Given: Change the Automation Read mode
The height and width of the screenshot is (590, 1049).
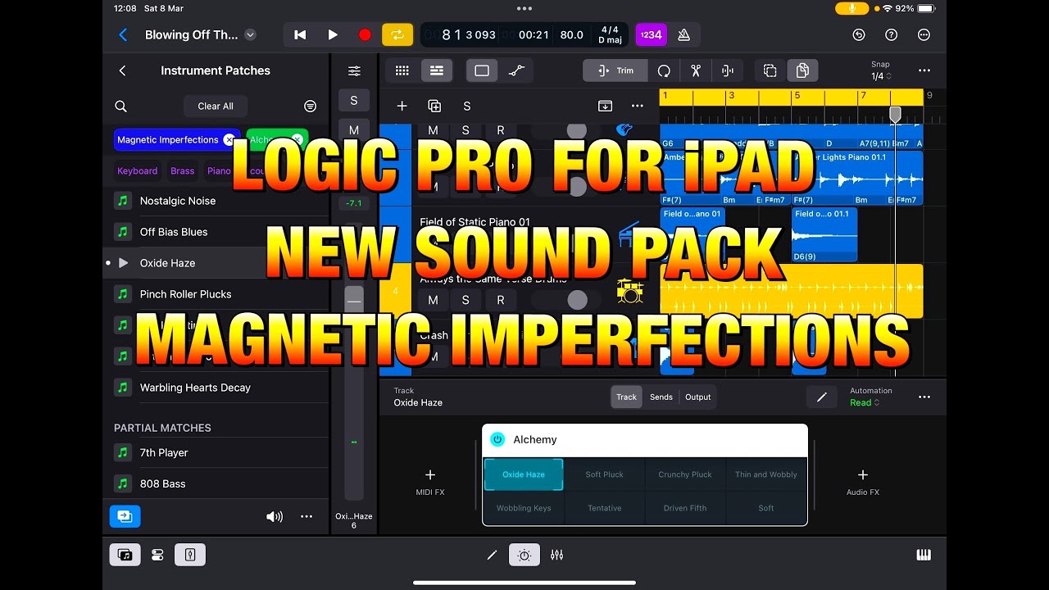Looking at the screenshot, I should 865,402.
